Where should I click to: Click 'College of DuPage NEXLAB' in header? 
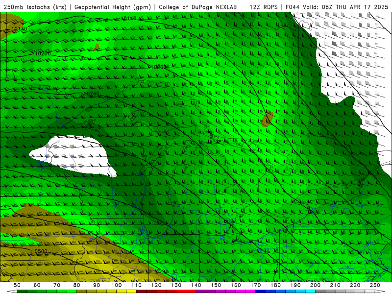198,7
